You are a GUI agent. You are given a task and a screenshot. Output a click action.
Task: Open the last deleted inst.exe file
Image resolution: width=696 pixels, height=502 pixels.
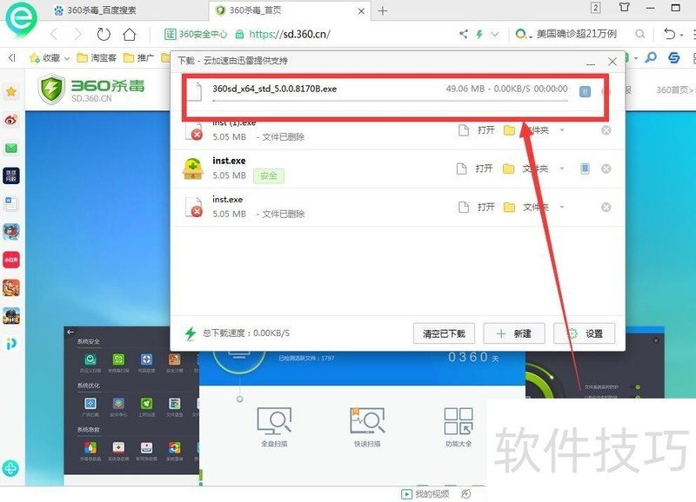[477, 208]
